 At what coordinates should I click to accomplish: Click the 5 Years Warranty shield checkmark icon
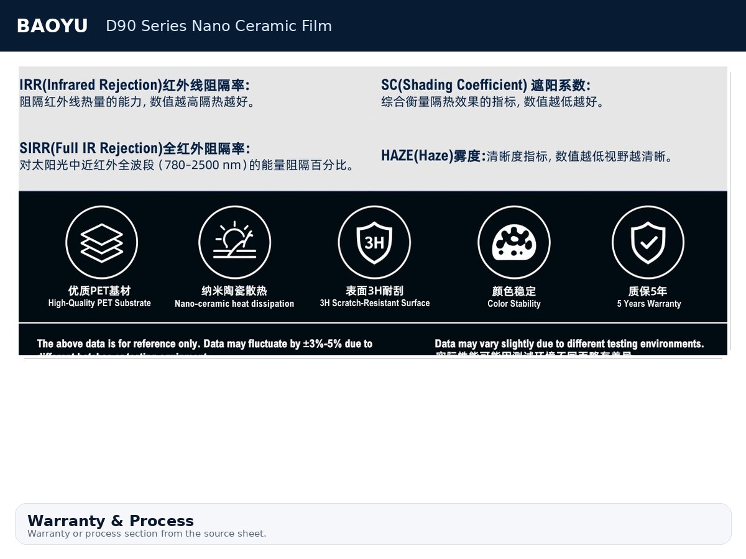[x=648, y=242]
